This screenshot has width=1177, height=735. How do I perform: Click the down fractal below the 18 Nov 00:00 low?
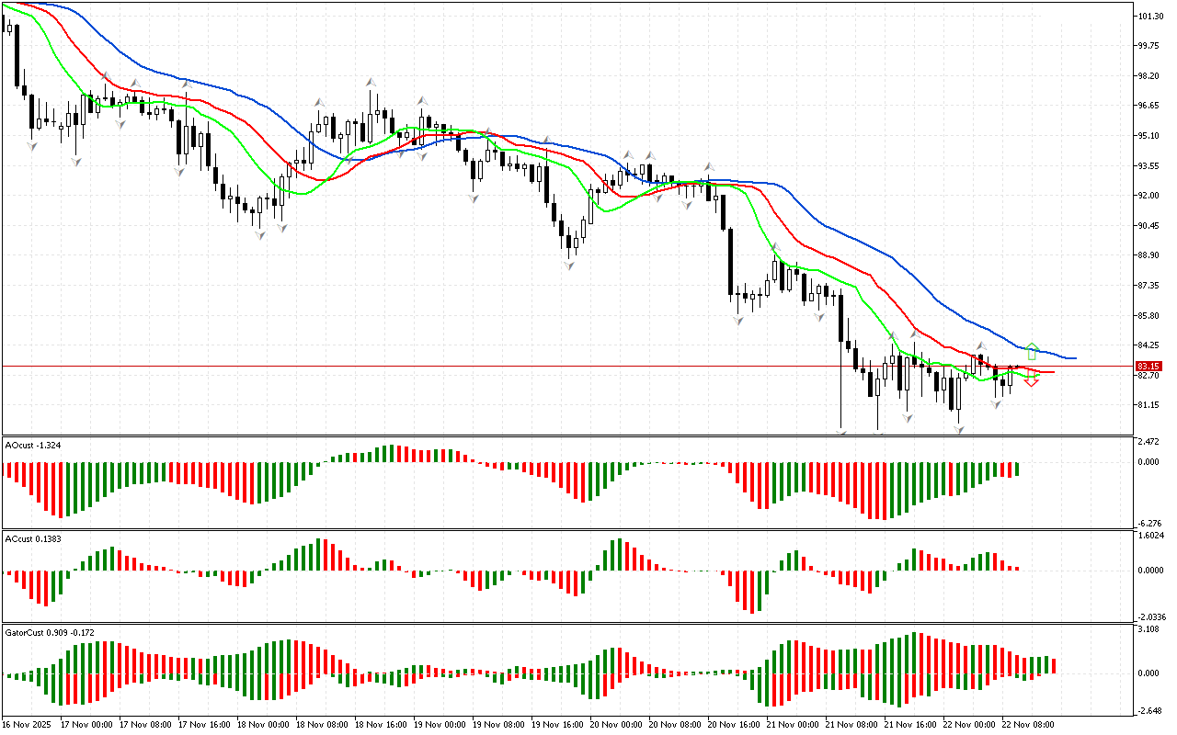pos(260,235)
